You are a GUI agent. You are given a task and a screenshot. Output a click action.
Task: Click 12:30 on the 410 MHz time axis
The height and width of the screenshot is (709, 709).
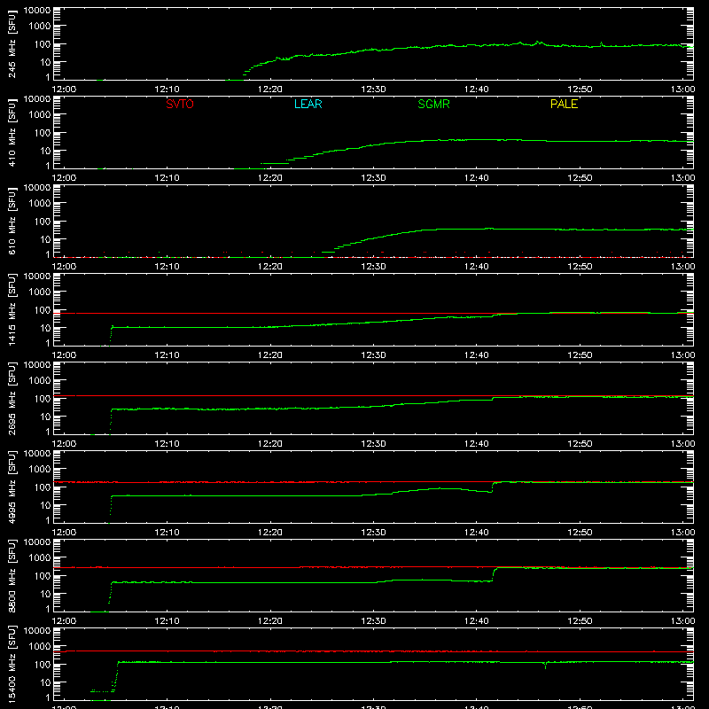pyautogui.click(x=373, y=178)
